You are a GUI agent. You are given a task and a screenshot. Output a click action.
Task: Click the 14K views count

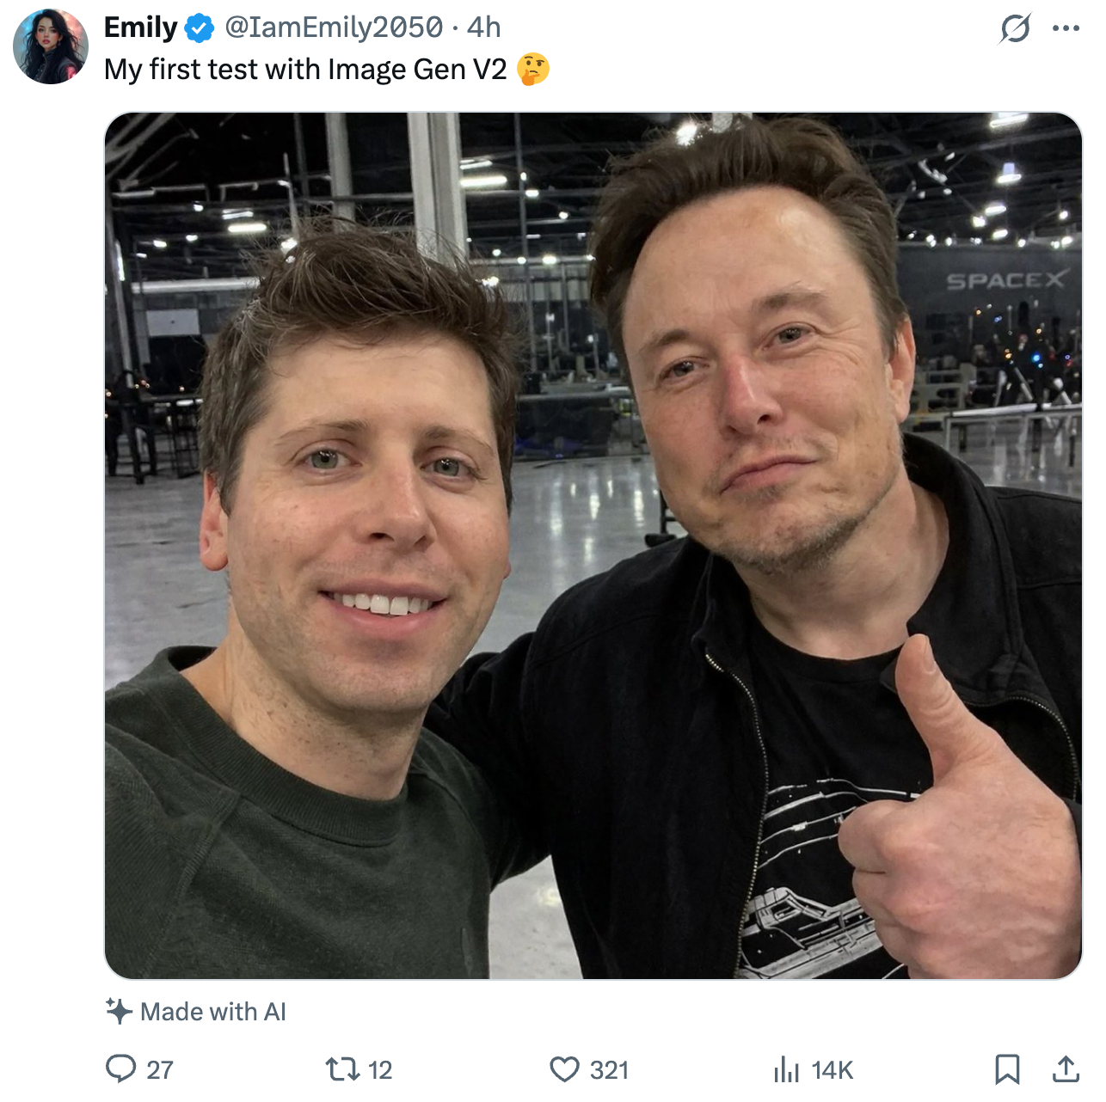(832, 1070)
